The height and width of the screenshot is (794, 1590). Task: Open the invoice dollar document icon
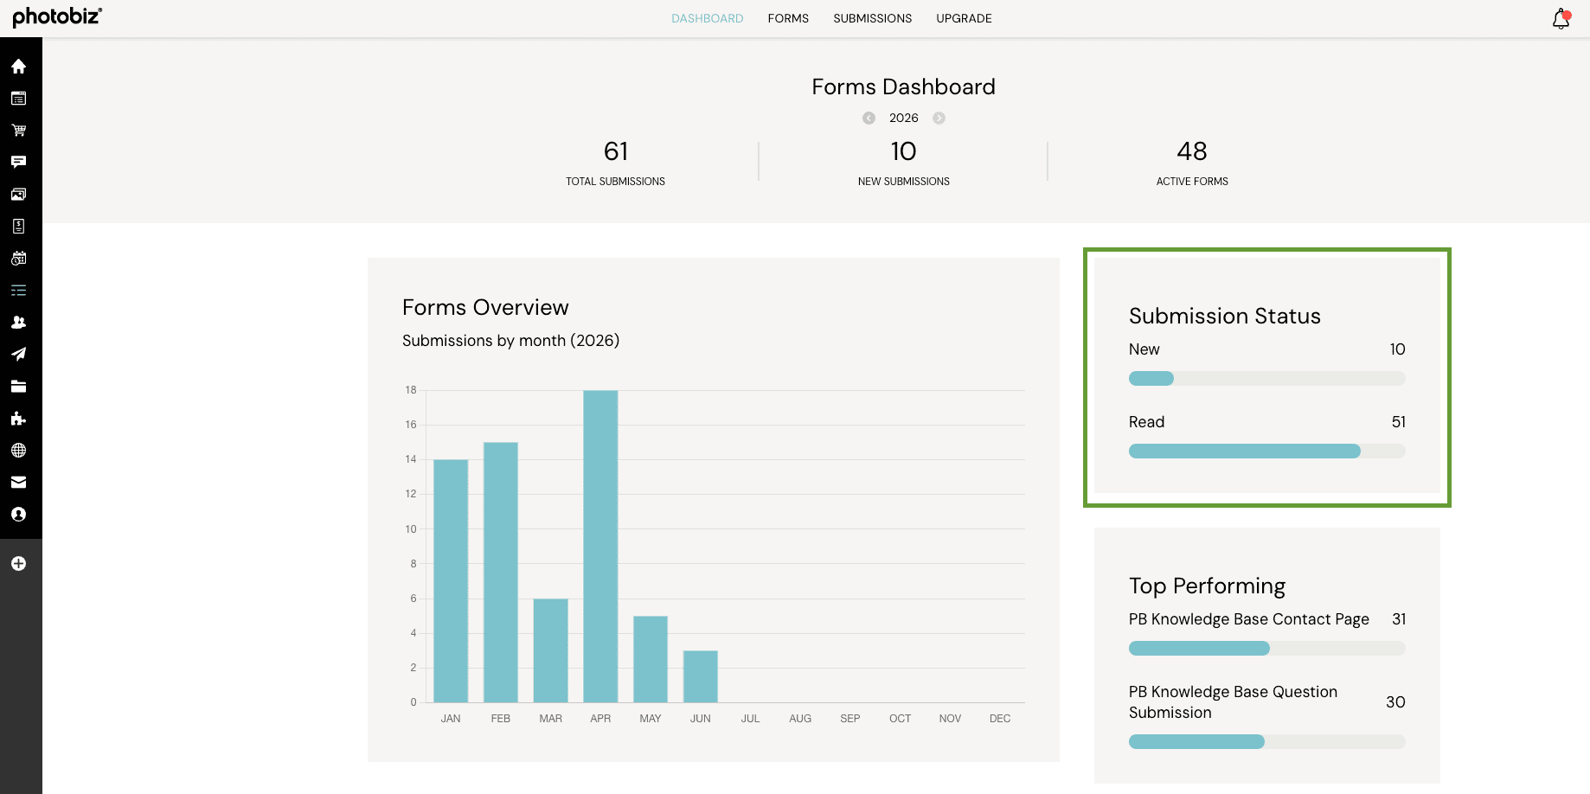pyautogui.click(x=18, y=227)
